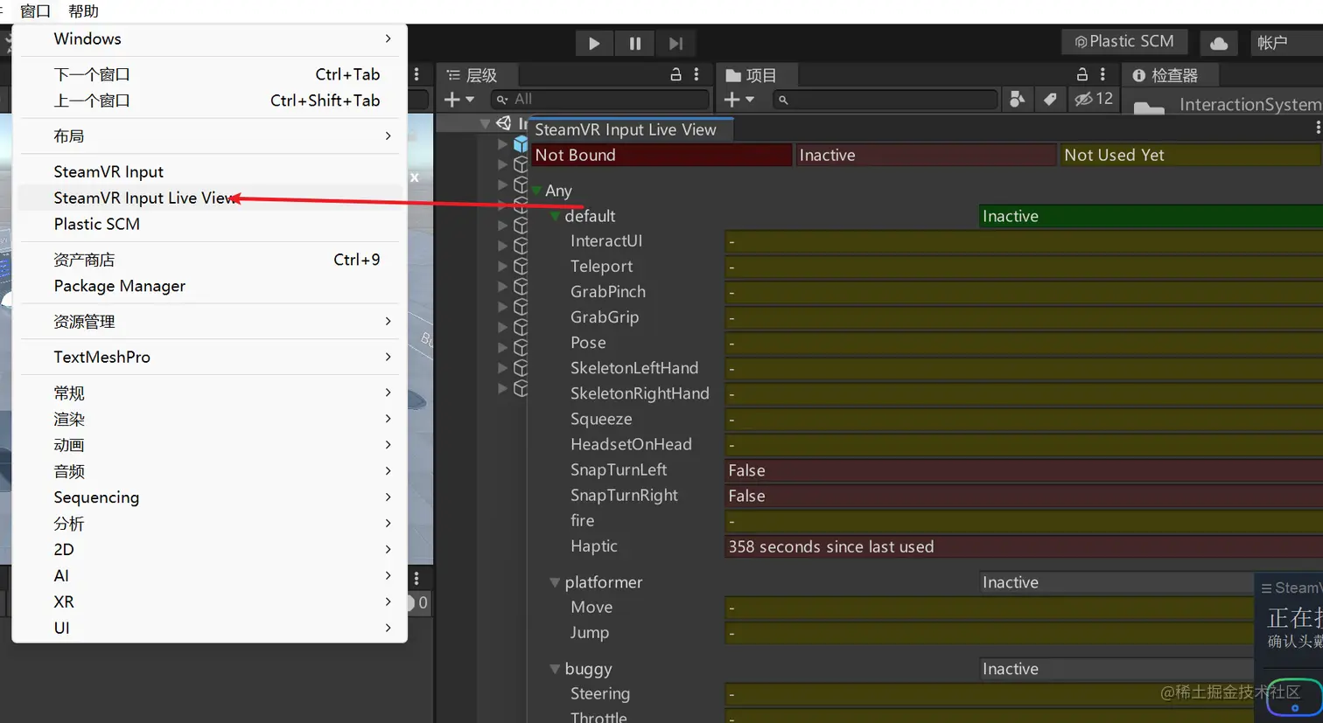Focus the project panel search field
1323x723 pixels.
885,100
